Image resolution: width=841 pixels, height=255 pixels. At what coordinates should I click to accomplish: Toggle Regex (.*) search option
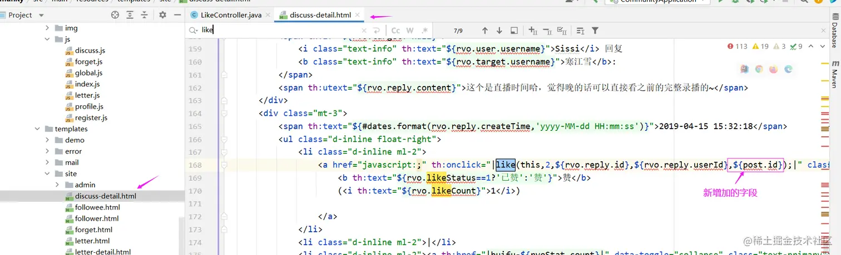pyautogui.click(x=425, y=30)
